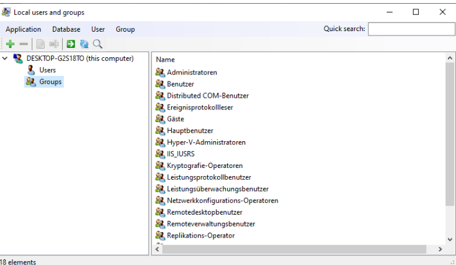Click the Remoteverwaltungsbenutzer group icon

(x=160, y=223)
